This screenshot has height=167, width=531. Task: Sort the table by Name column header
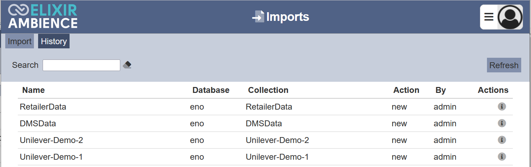pyautogui.click(x=34, y=90)
